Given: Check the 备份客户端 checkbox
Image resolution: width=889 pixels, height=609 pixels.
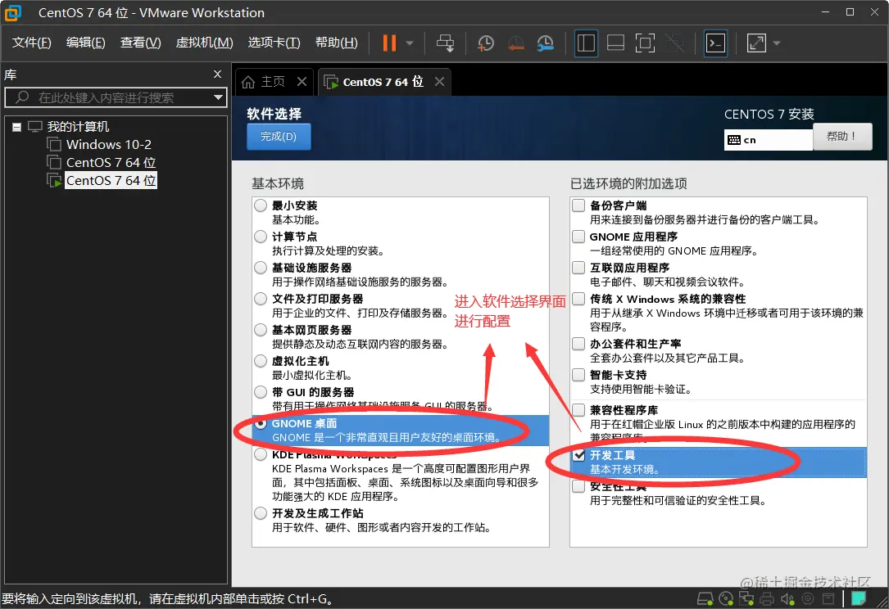Looking at the screenshot, I should (x=578, y=205).
